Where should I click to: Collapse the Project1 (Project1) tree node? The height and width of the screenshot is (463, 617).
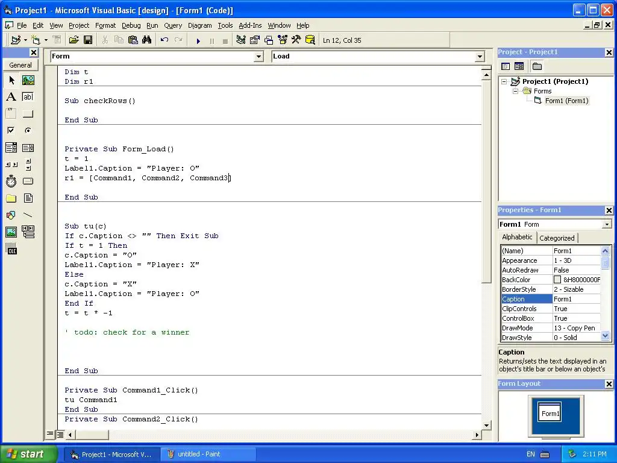coord(504,81)
